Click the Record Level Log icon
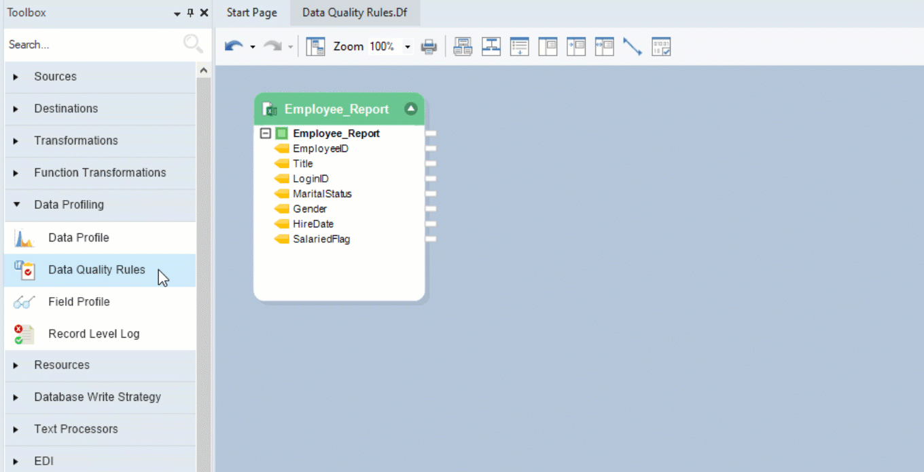 coord(24,334)
